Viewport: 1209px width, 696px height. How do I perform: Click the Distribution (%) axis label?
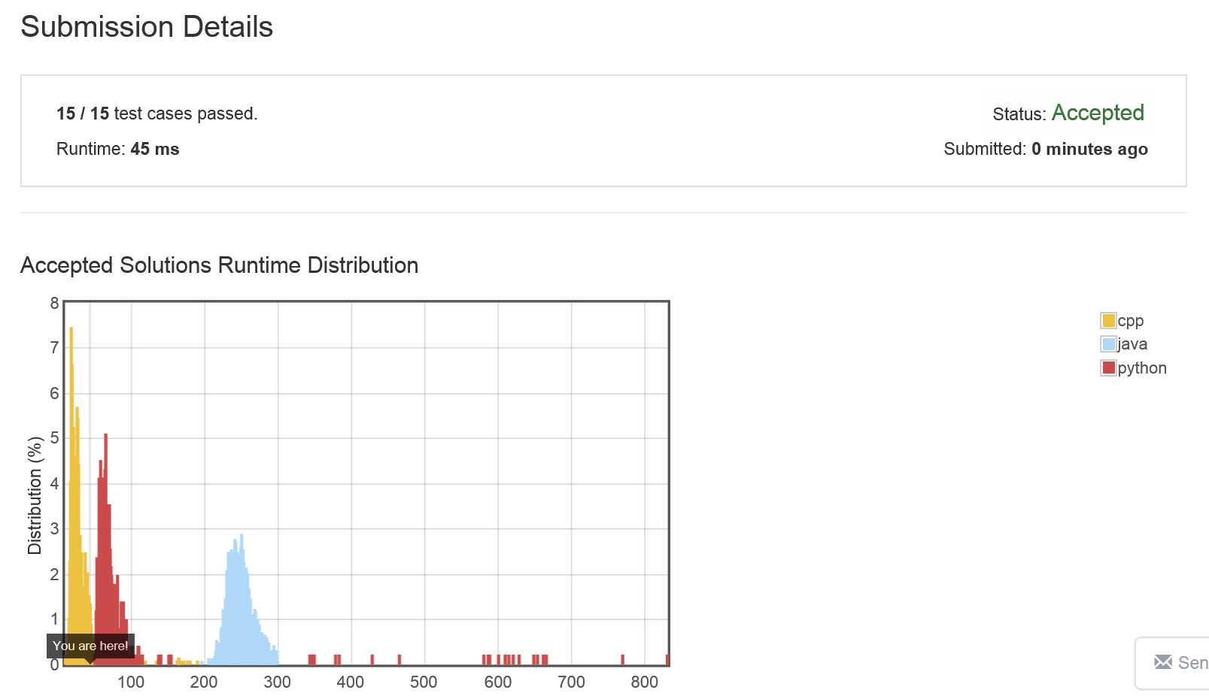click(x=35, y=496)
